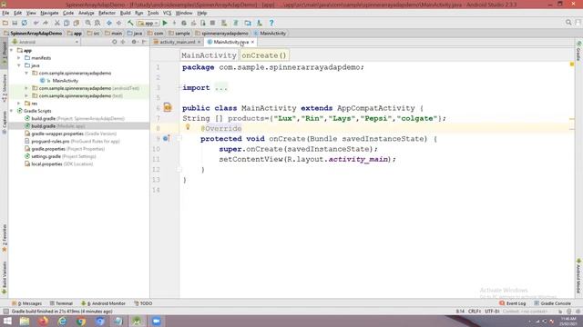This screenshot has width=583, height=327.
Task: Open the Event Log panel
Action: [x=513, y=303]
